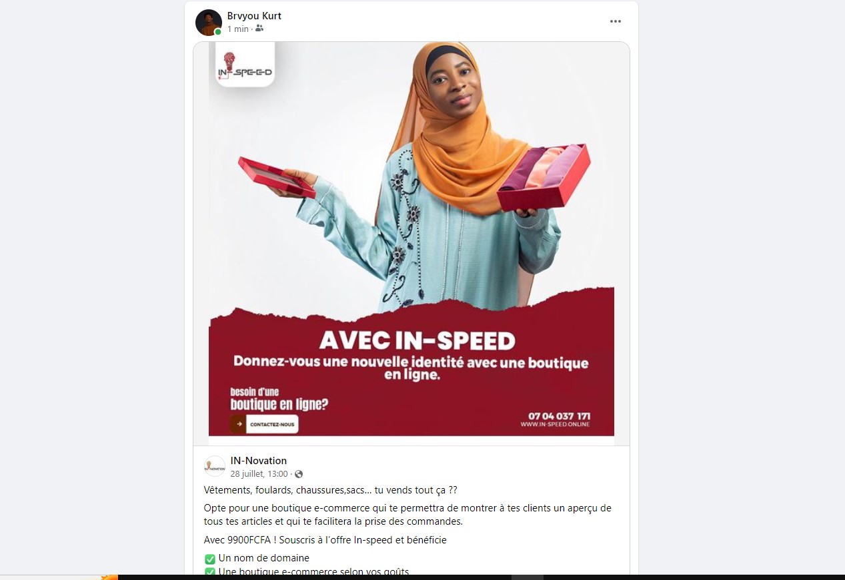The width and height of the screenshot is (845, 580).
Task: Click the CONTACTEZ-NOUS button in the ad
Action: pos(272,424)
